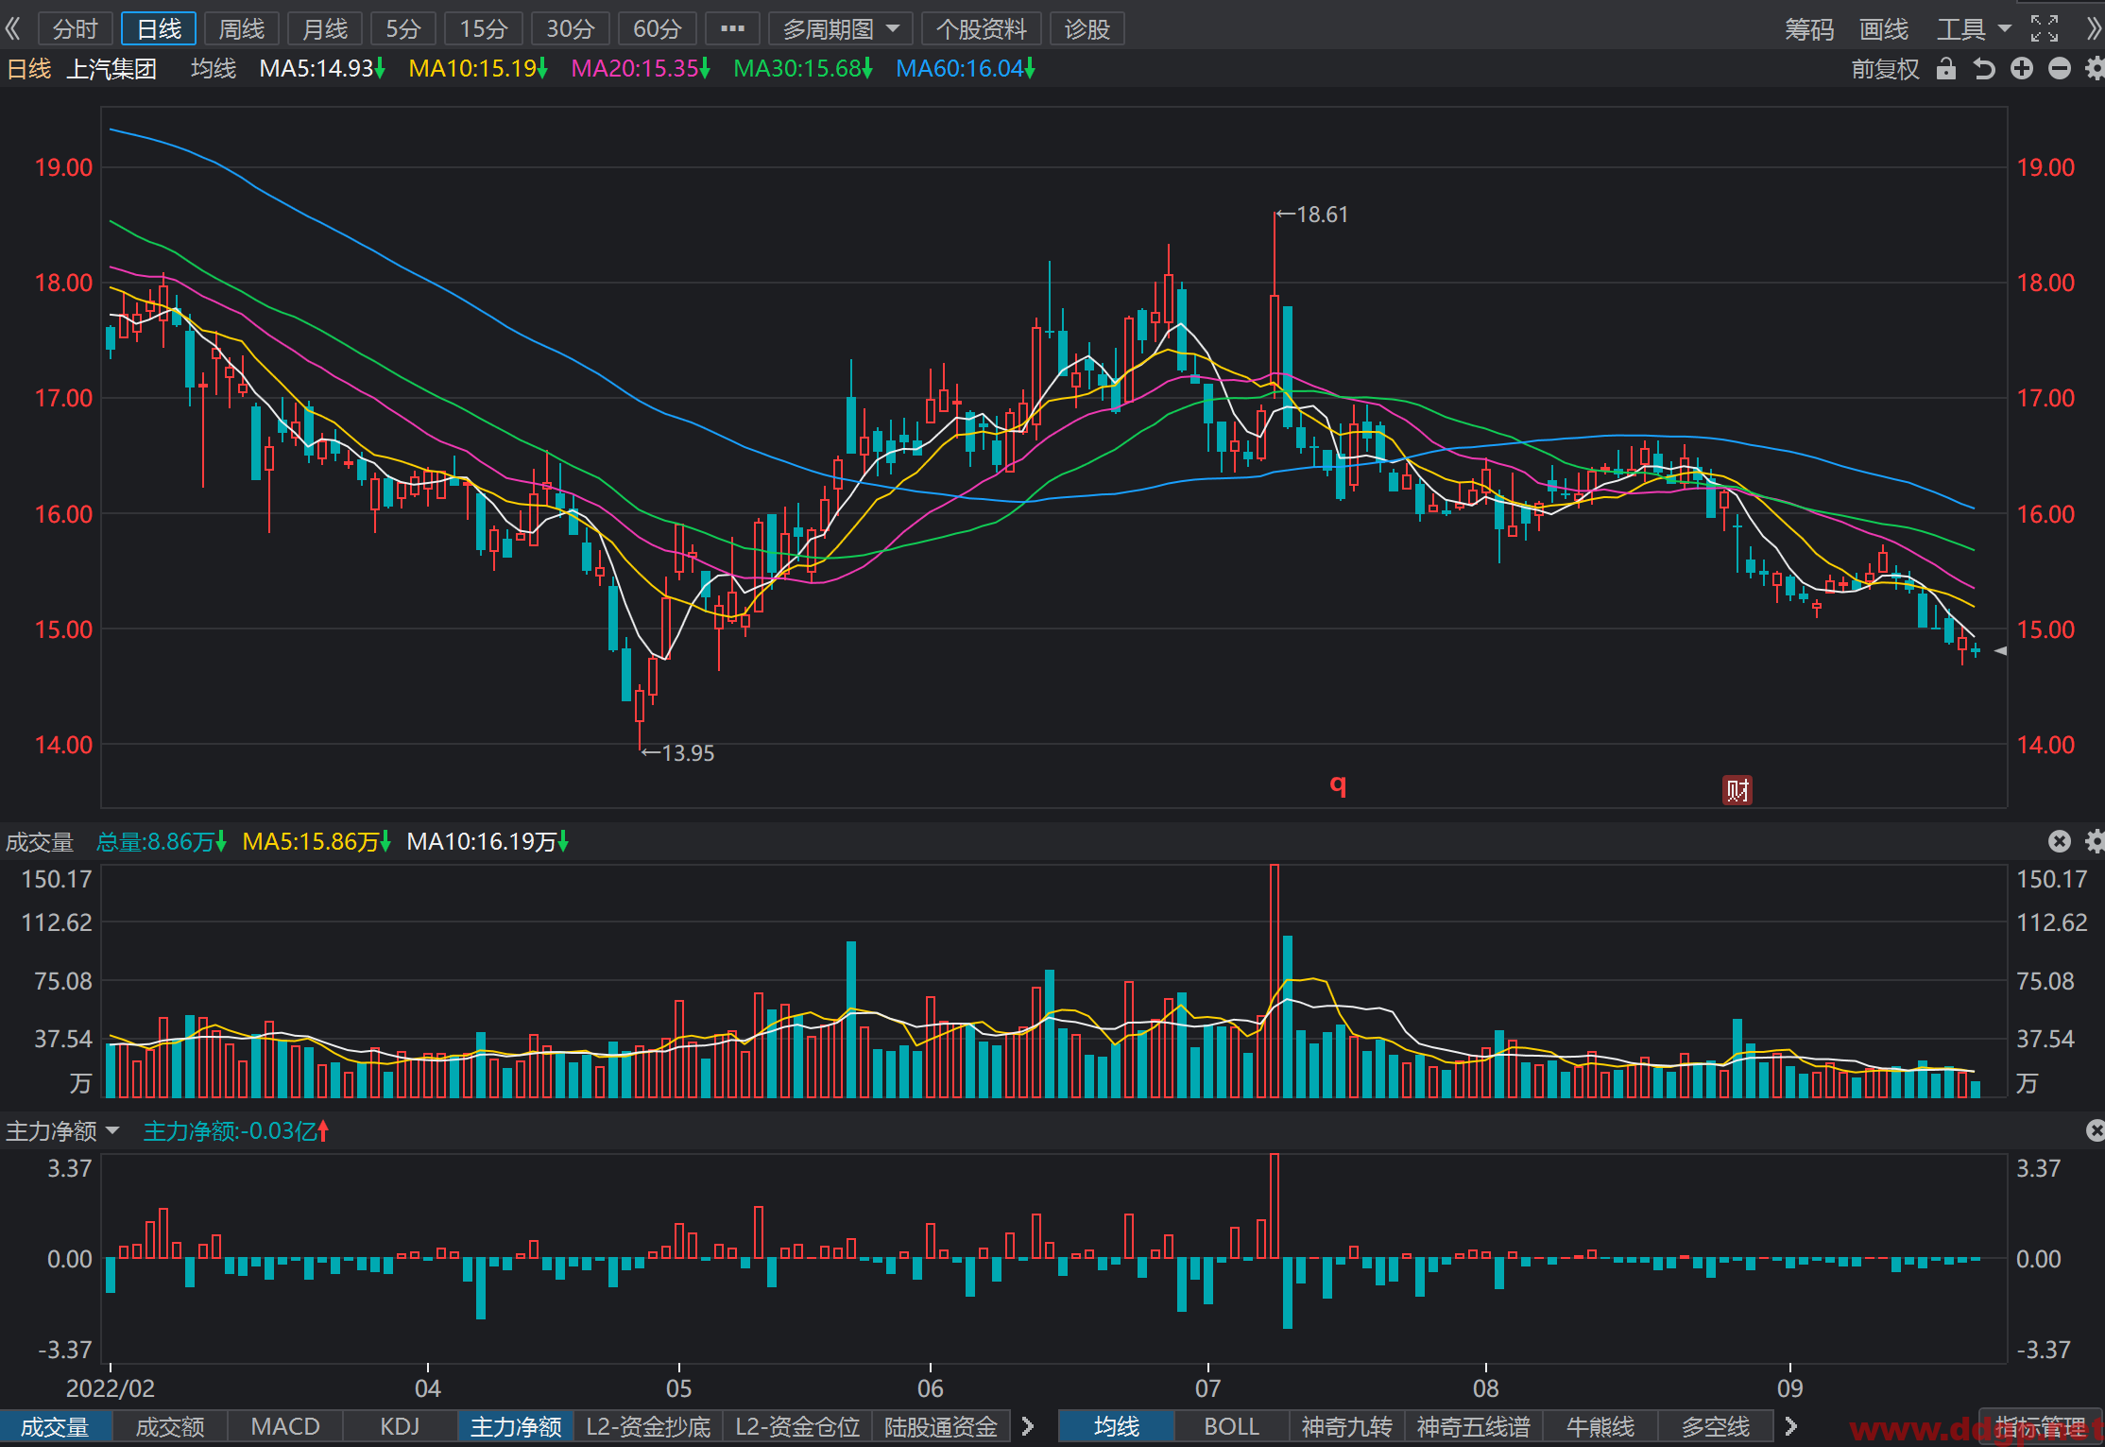Switch to 15分 minute chart
The height and width of the screenshot is (1447, 2105).
click(484, 28)
